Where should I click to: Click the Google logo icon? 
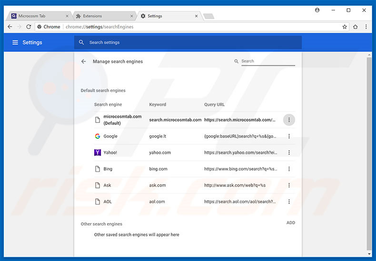[x=98, y=136]
